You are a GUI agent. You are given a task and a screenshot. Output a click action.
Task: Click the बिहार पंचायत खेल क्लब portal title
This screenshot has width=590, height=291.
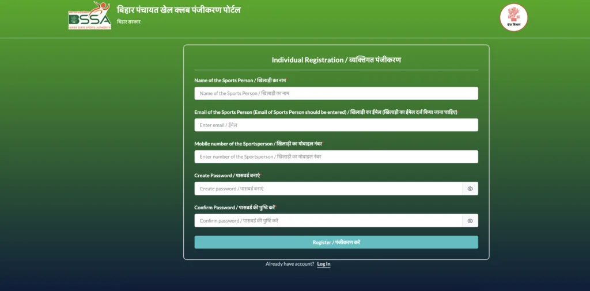click(179, 10)
